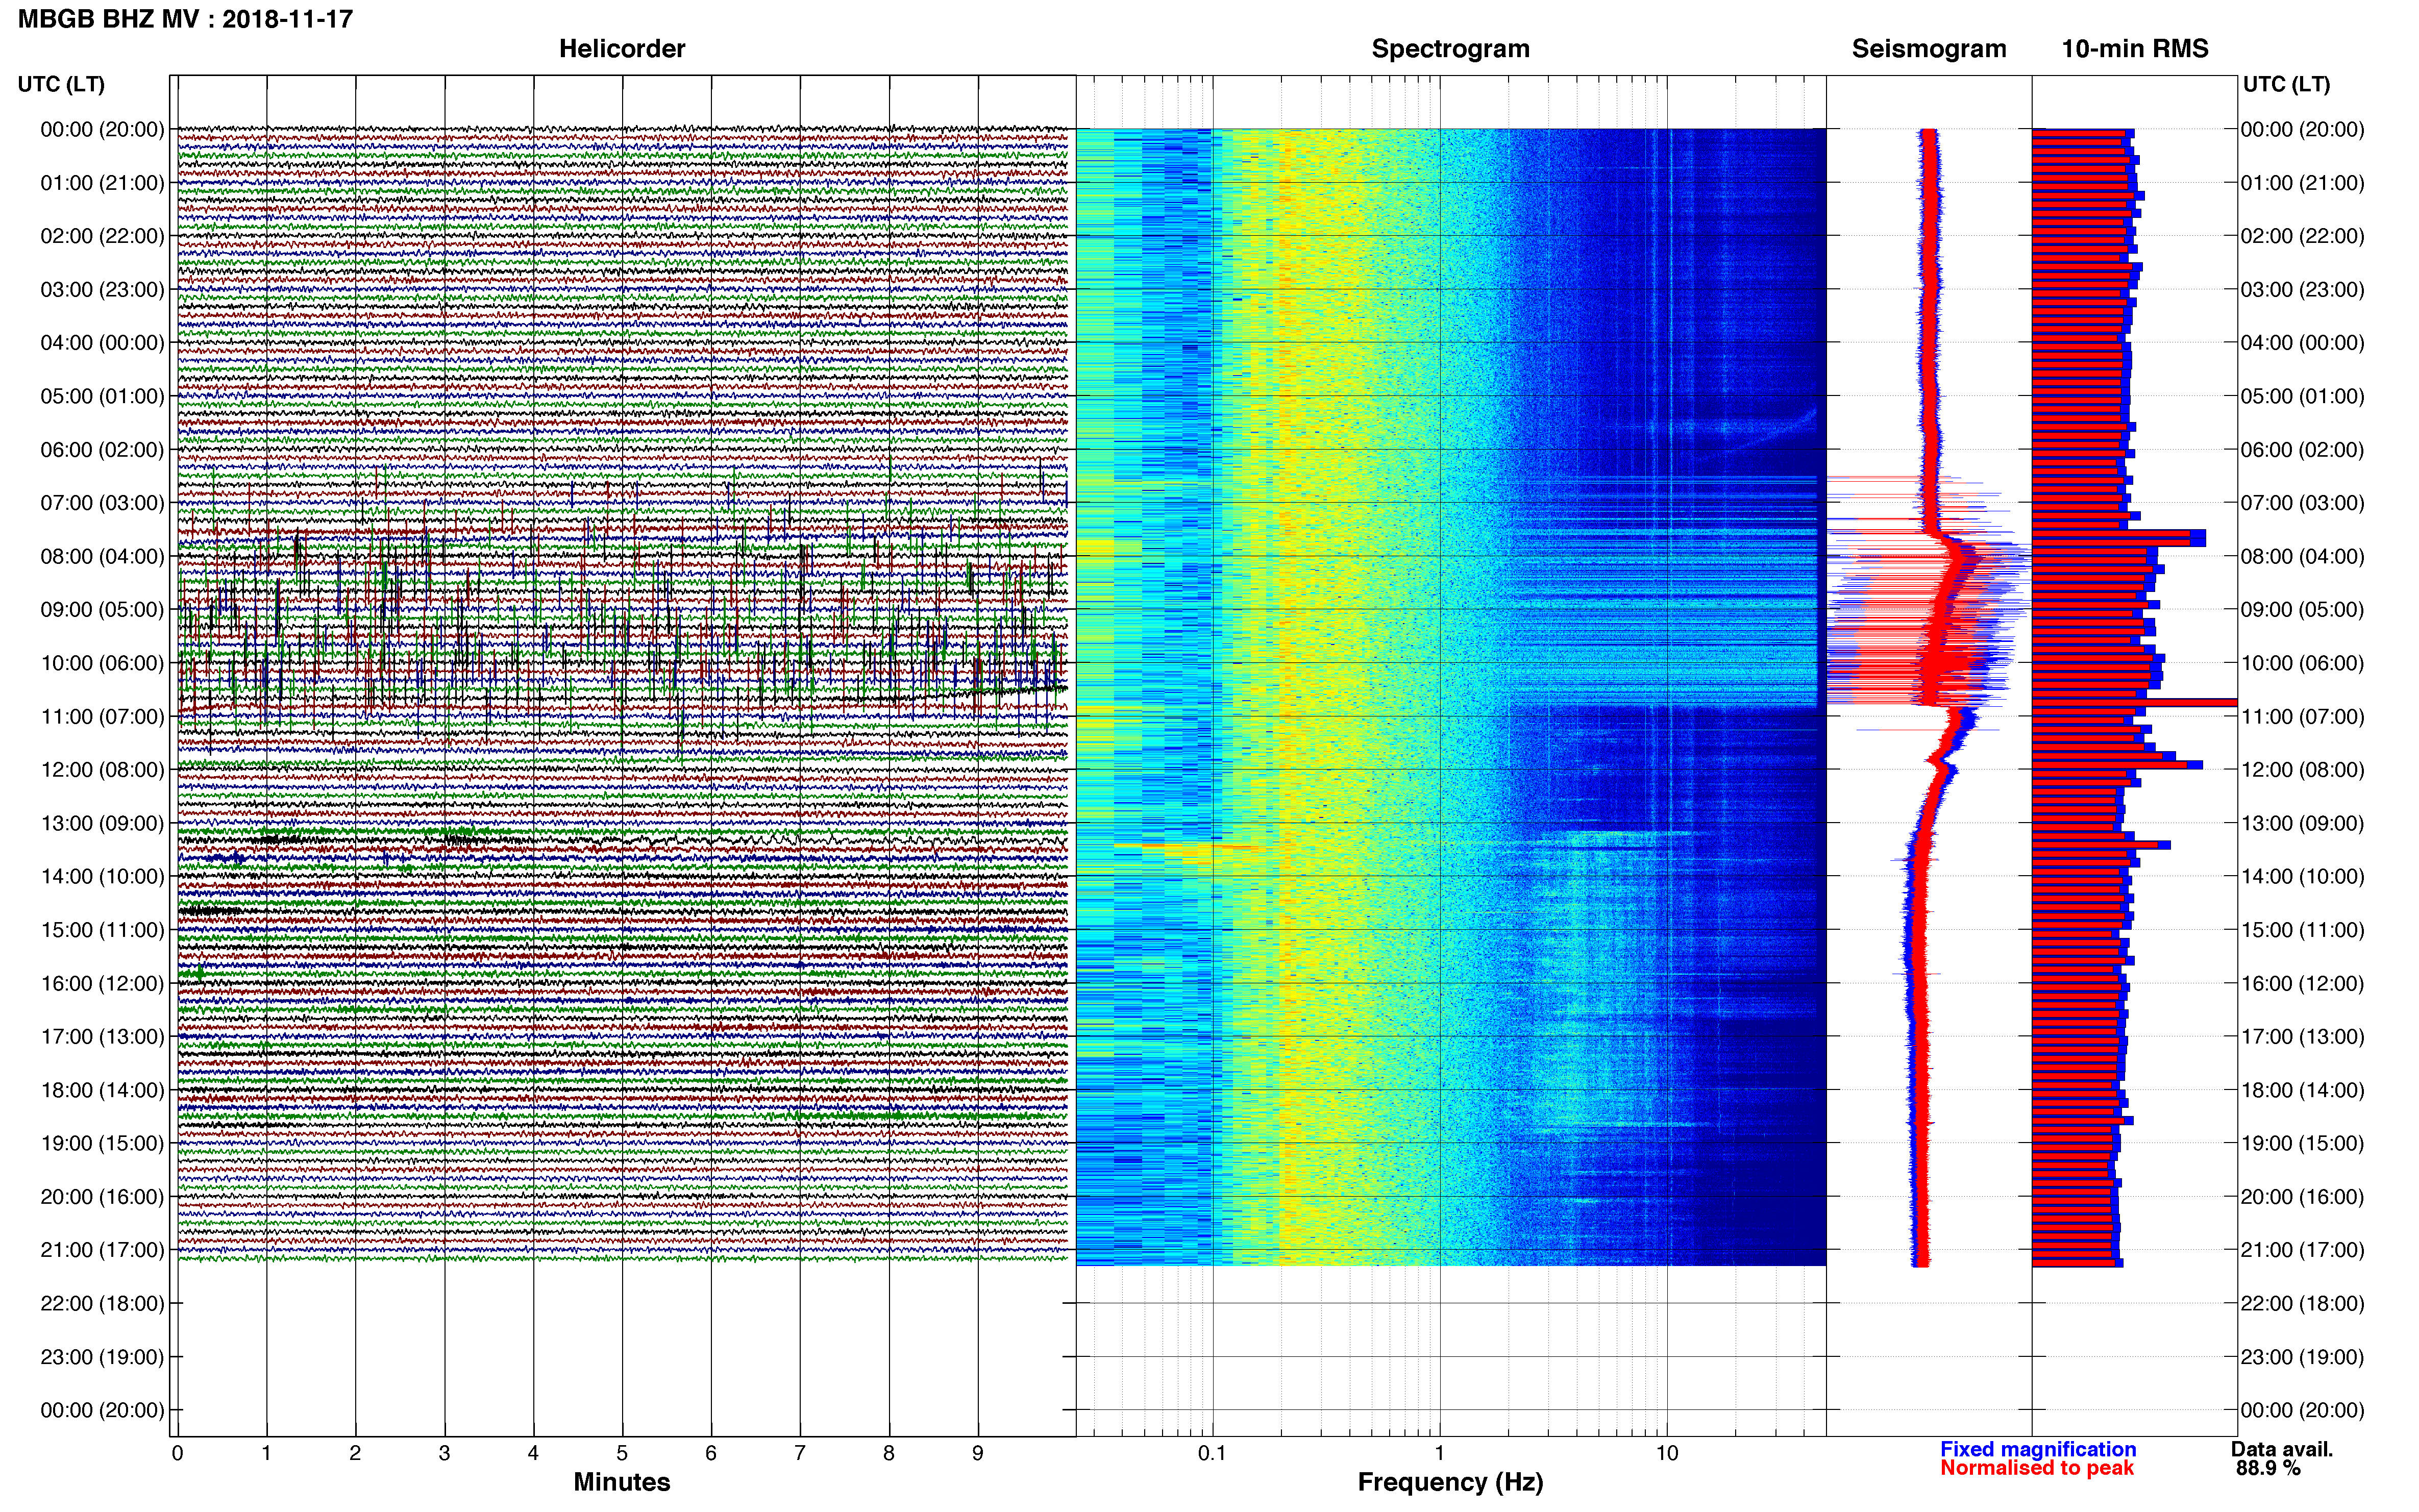This screenshot has width=2419, height=1512.
Task: Click the right time label '11:00 (07:00)'
Action: [2302, 717]
